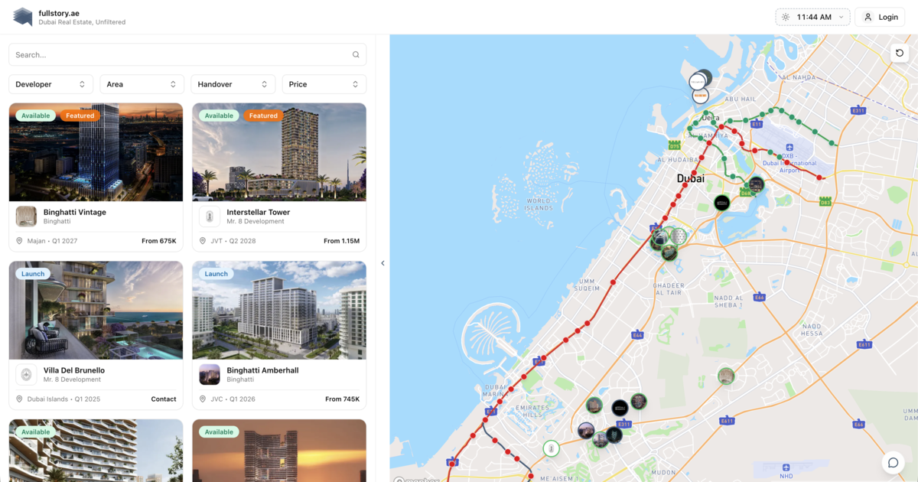Click NHD airport icon on the map
Viewport: 918px width, 482px height.
786,467
